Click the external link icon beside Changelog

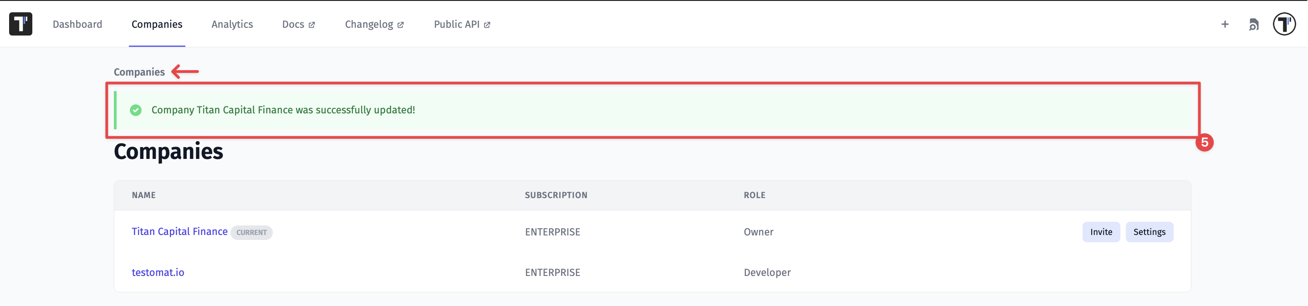pyautogui.click(x=401, y=25)
